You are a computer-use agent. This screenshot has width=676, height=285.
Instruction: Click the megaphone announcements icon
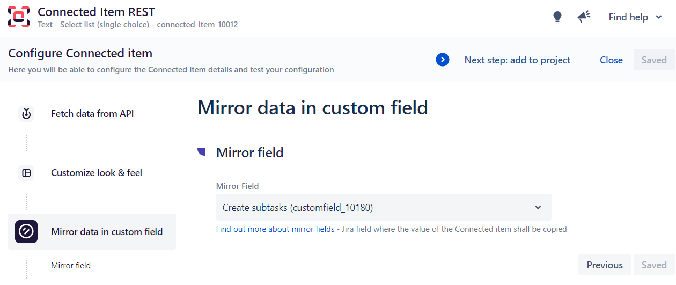(584, 17)
